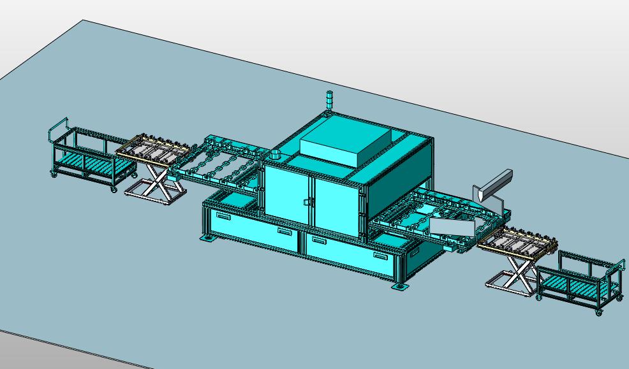Screen dimensions: 629x369
Task: Click the front-left leveling foot of the base frame
Action: (208, 238)
